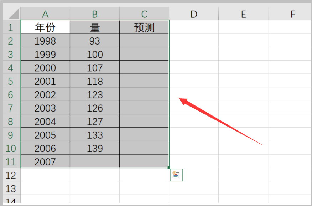312x206 pixels.
Task: Click the Select All corner triangle
Action: tap(14, 14)
